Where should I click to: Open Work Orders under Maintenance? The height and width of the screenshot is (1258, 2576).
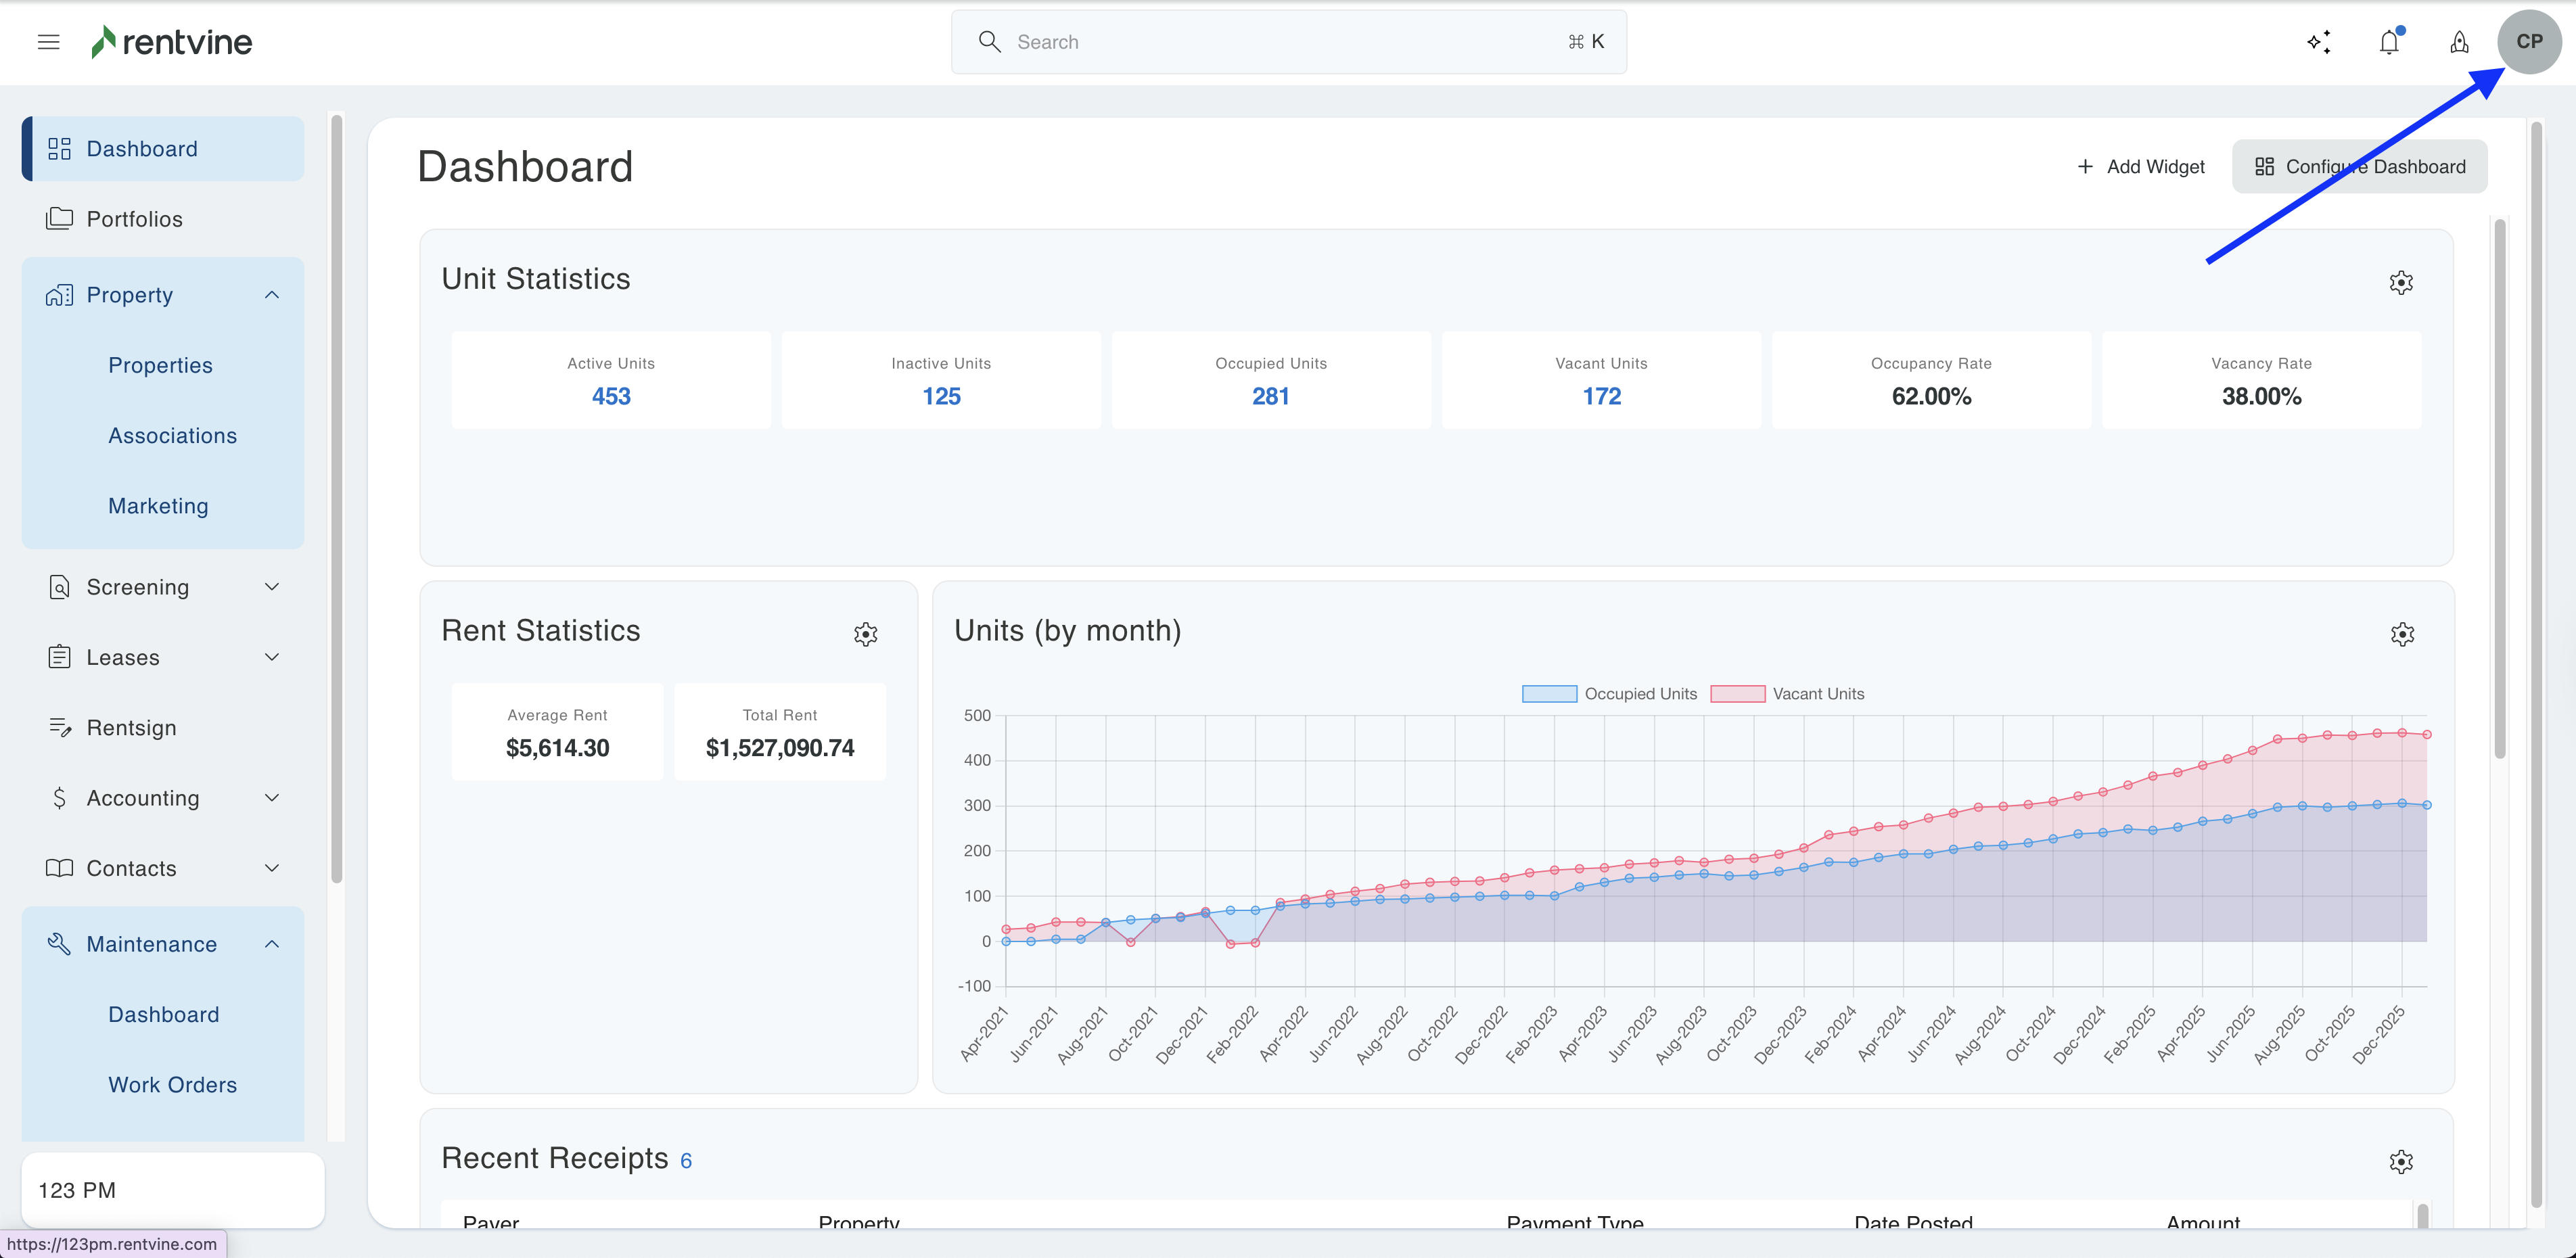(172, 1085)
